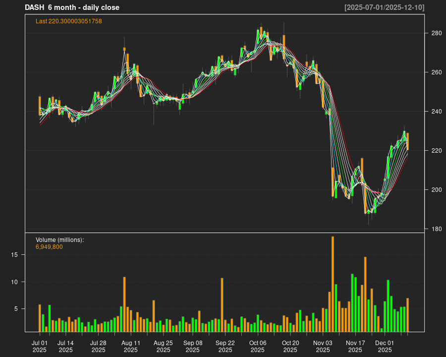Screen dimensions: 446x357
Task: Select the Dec 01 2025 date marker
Action: tap(385, 346)
